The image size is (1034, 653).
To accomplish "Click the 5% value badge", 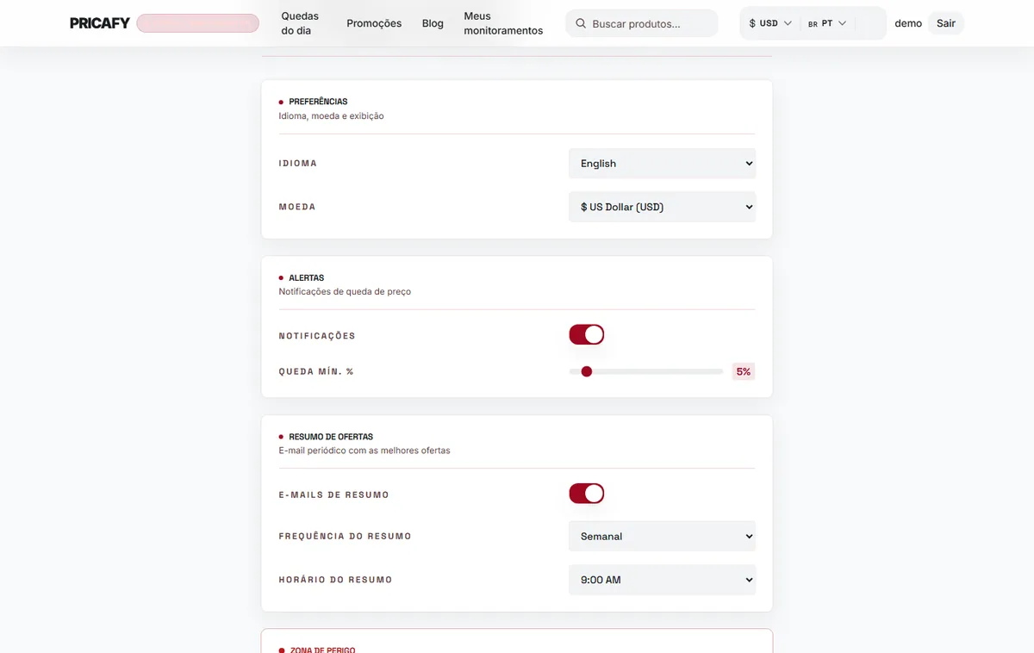I will click(743, 371).
